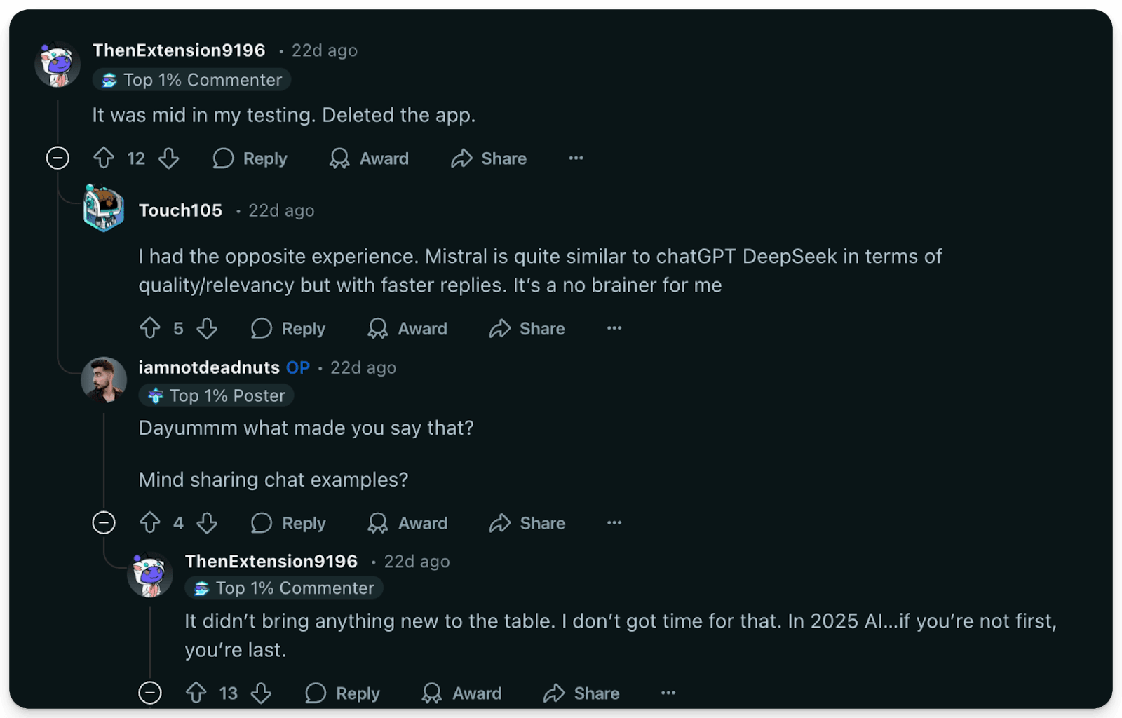The image size is (1122, 718).
Task: Give an Award to the bottom comment
Action: click(462, 693)
